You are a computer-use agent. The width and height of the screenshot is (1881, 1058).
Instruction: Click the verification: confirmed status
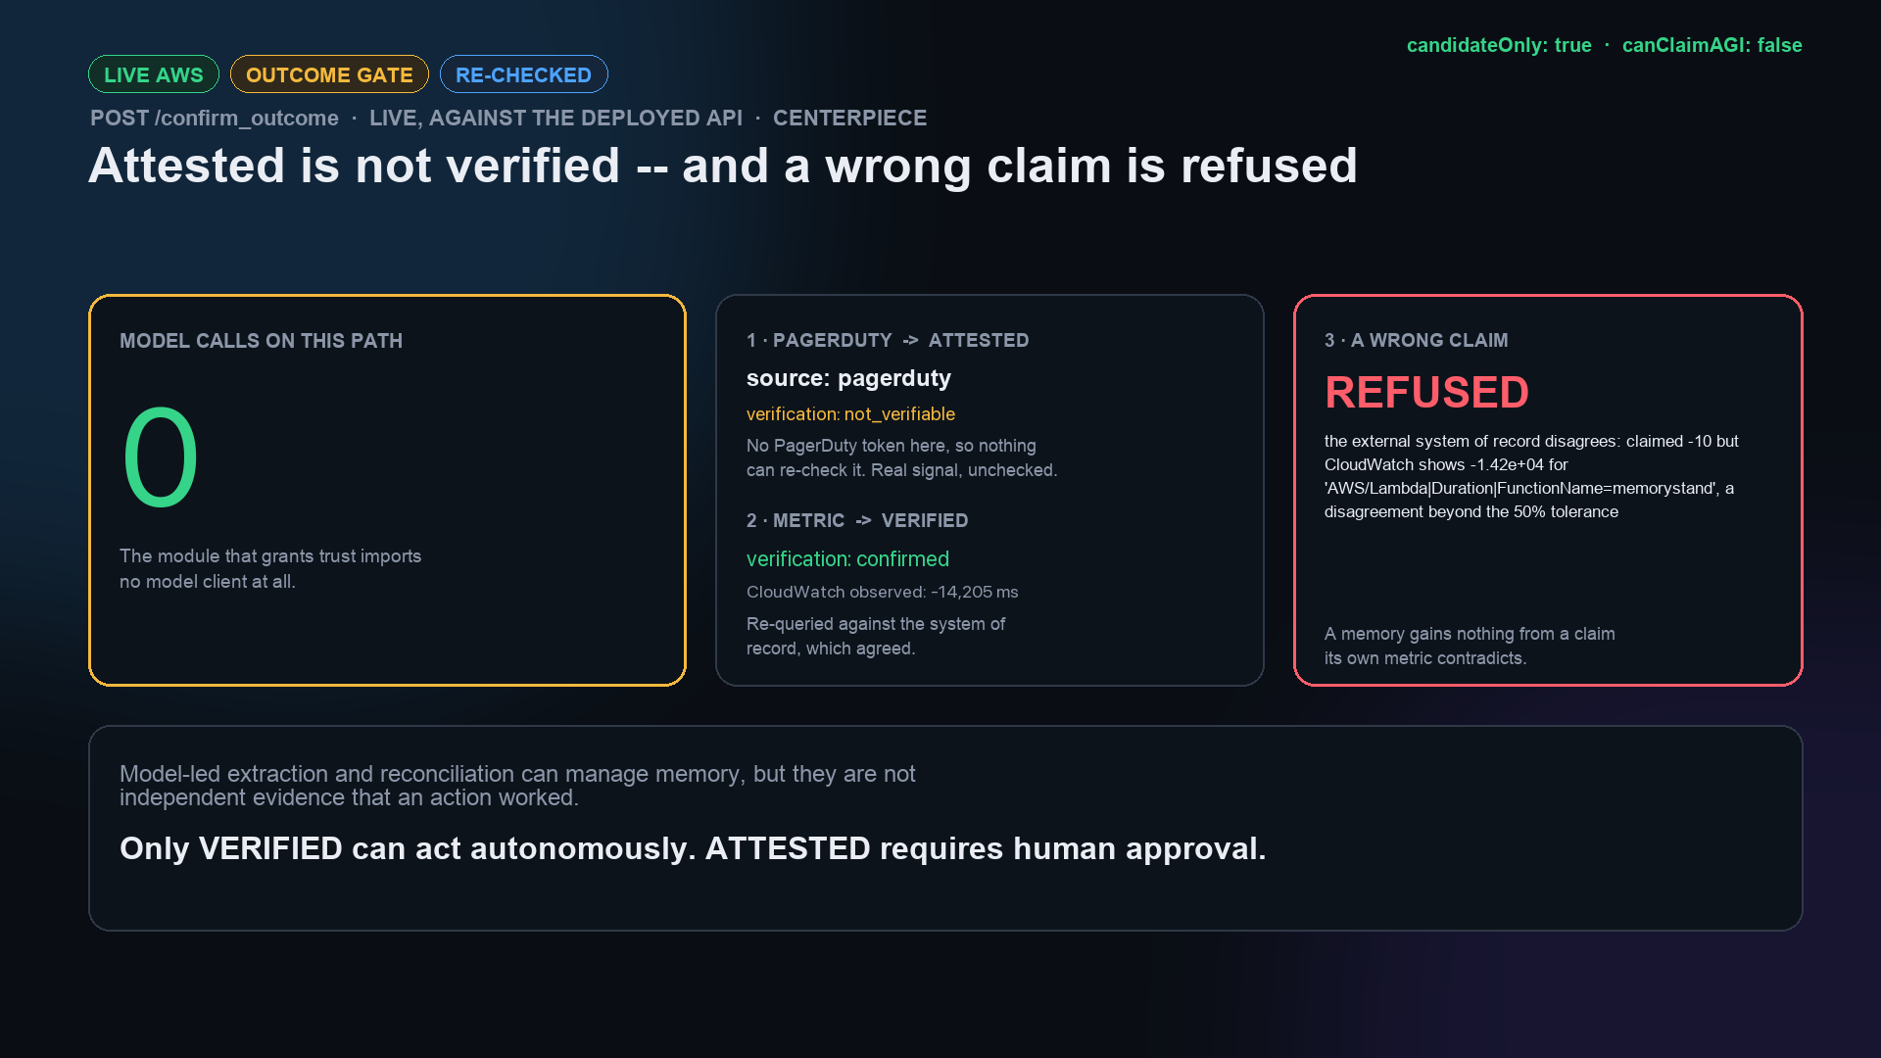click(x=847, y=559)
